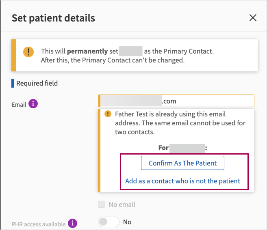The image size is (267, 230).
Task: Click the warning icon in the Primary Contact banner
Action: click(28, 52)
